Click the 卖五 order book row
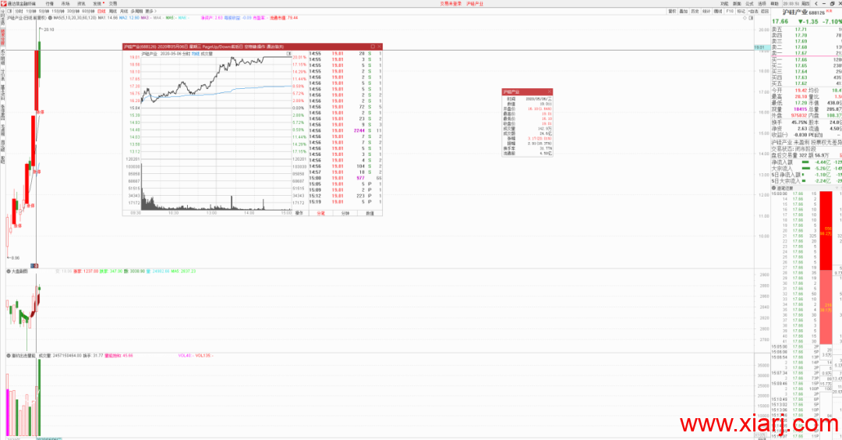The width and height of the screenshot is (842, 440). click(806, 30)
